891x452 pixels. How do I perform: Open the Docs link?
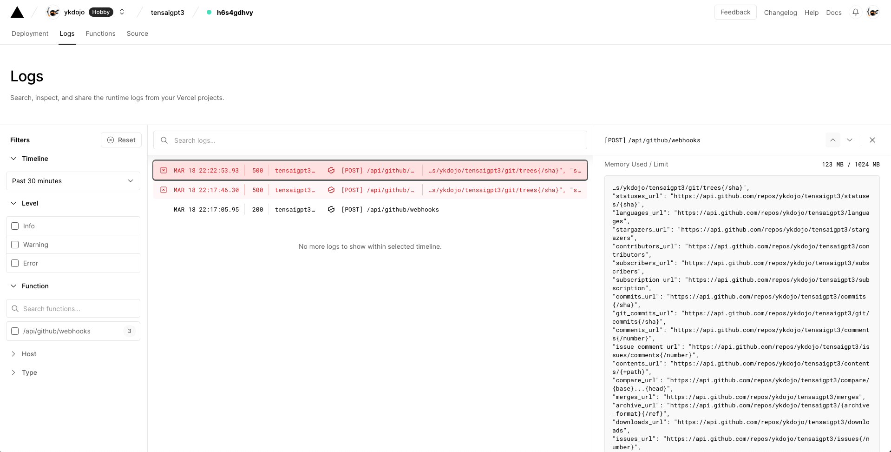pos(834,13)
